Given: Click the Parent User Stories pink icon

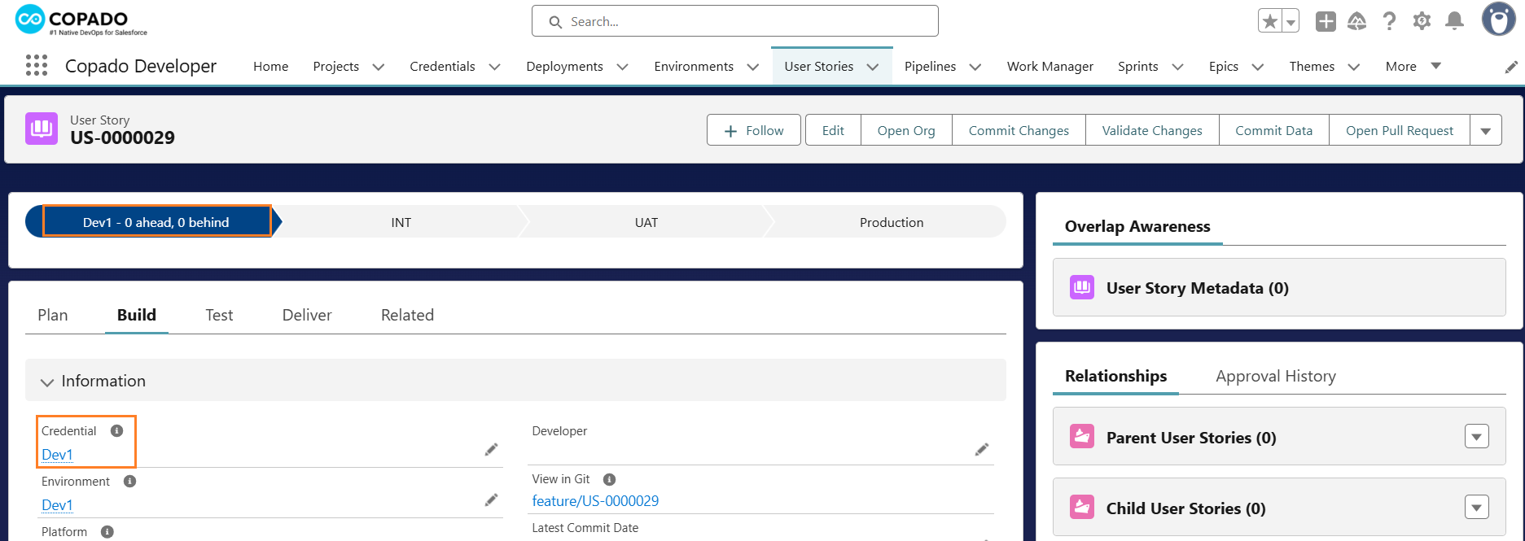Looking at the screenshot, I should click(x=1082, y=437).
